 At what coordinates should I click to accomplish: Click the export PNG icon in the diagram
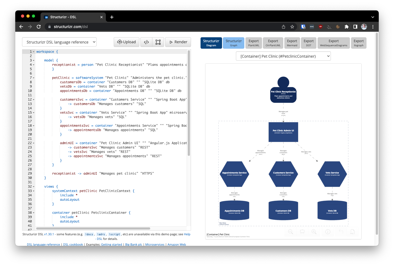352,232
